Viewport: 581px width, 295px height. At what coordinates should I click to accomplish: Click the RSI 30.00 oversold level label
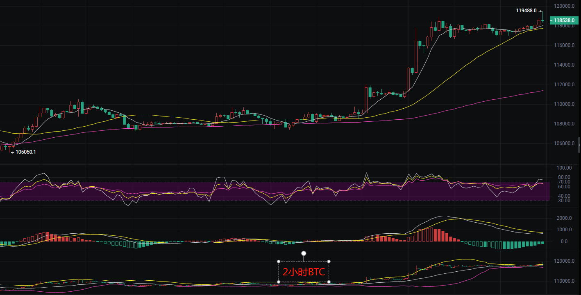point(564,201)
